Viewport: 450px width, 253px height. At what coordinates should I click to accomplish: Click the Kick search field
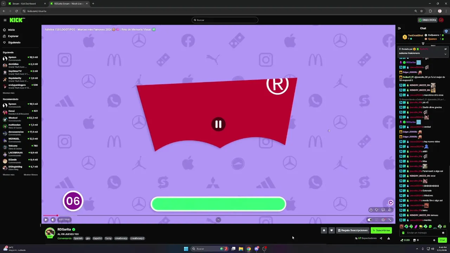pyautogui.click(x=225, y=20)
